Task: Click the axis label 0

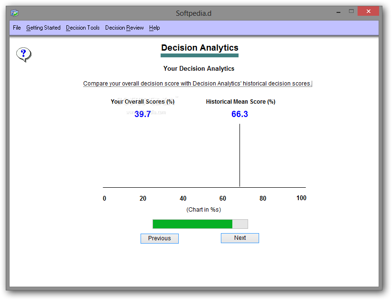Action: coord(105,198)
